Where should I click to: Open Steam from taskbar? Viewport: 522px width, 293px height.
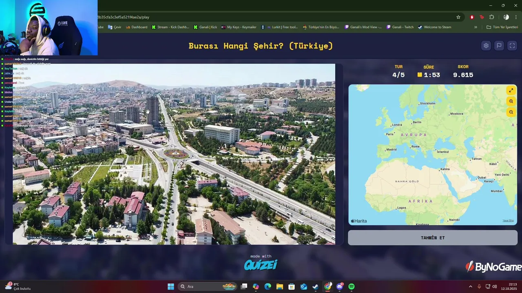(315, 286)
